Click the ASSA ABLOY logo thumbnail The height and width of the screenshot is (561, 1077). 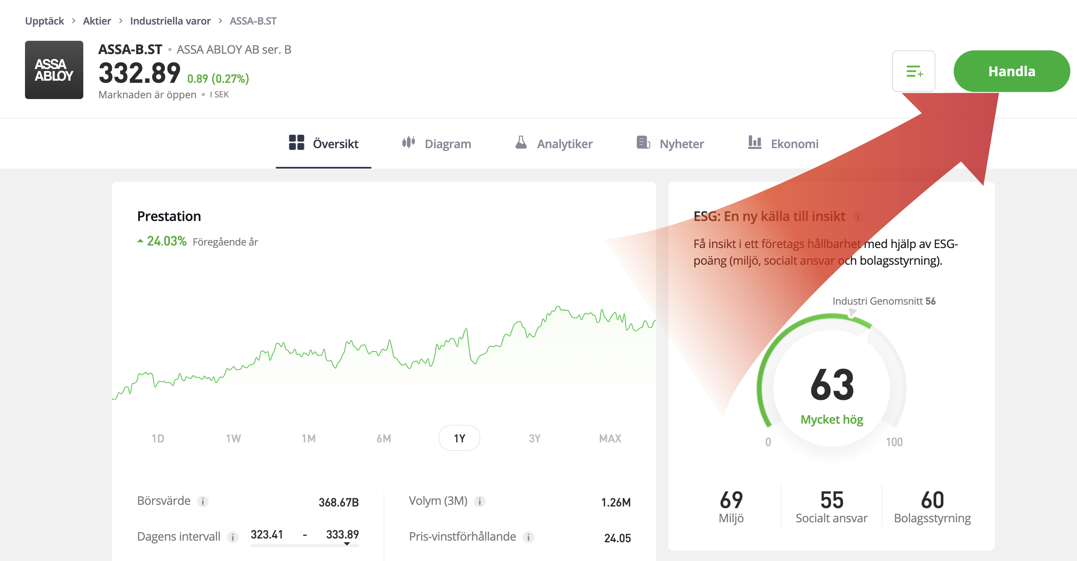click(54, 70)
